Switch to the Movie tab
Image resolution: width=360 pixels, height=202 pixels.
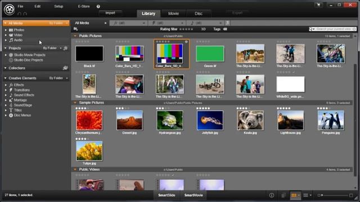pyautogui.click(x=174, y=13)
